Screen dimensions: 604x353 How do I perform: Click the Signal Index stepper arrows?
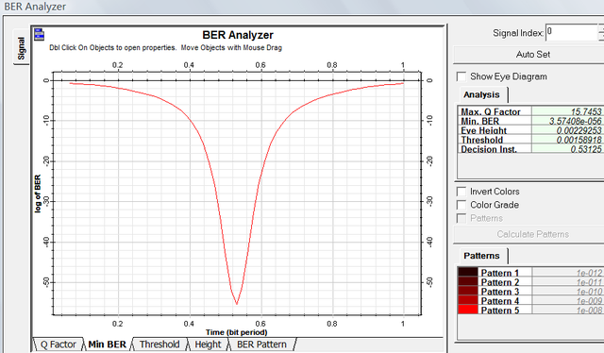pyautogui.click(x=601, y=32)
